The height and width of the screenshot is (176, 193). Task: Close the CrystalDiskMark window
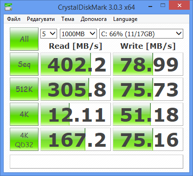(180, 6)
